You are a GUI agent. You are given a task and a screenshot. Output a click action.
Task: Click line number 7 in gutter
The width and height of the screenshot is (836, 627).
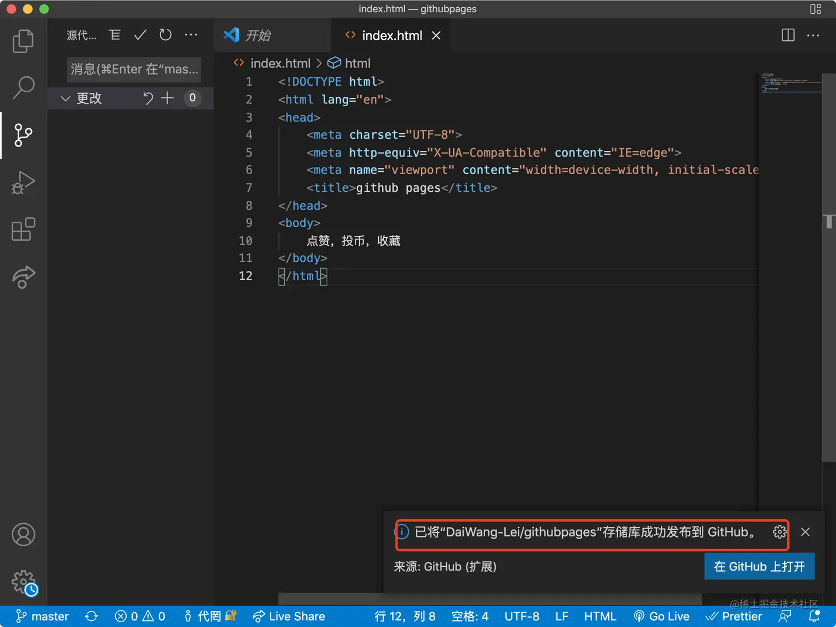[249, 188]
